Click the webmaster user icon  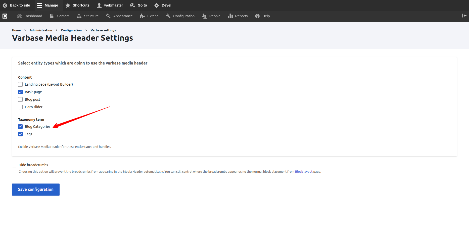(x=100, y=5)
